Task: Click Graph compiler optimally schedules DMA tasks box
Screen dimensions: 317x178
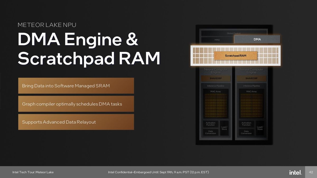Action: coord(76,104)
